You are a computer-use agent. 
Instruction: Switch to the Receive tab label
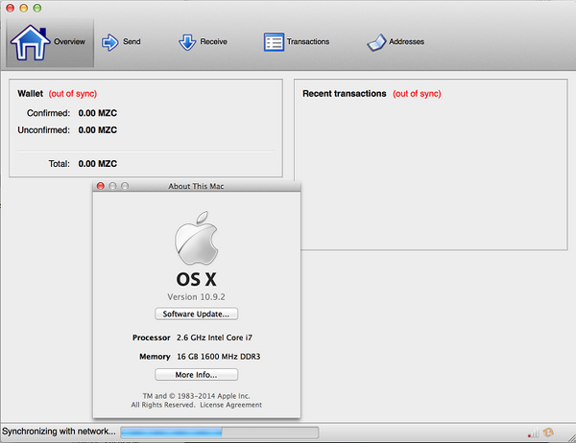coord(213,41)
